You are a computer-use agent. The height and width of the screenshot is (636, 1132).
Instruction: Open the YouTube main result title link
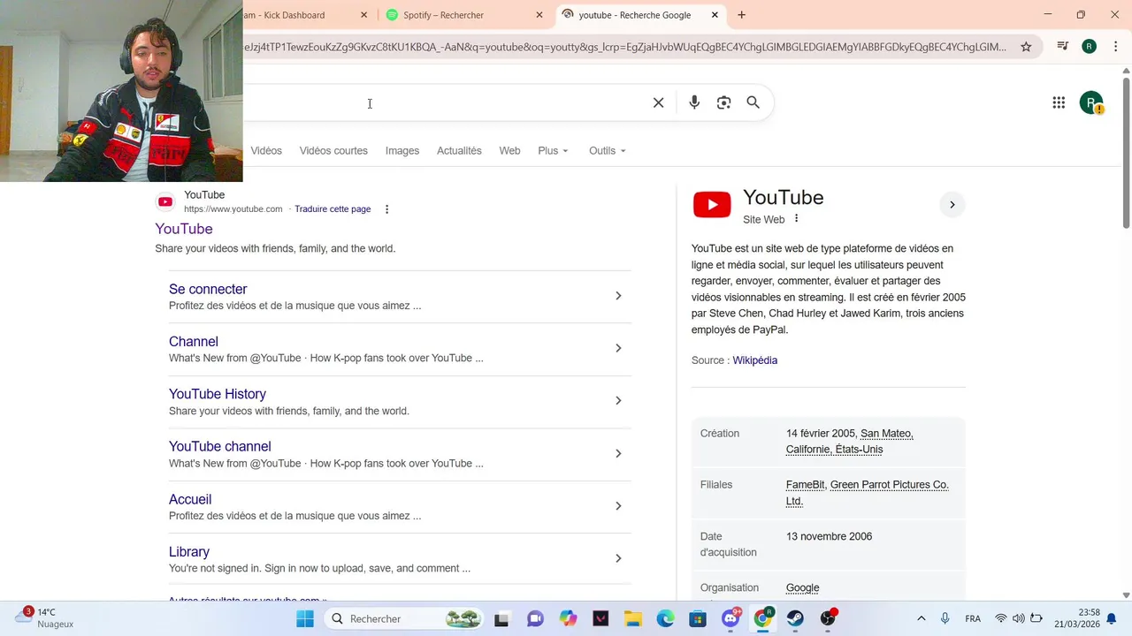pos(184,229)
